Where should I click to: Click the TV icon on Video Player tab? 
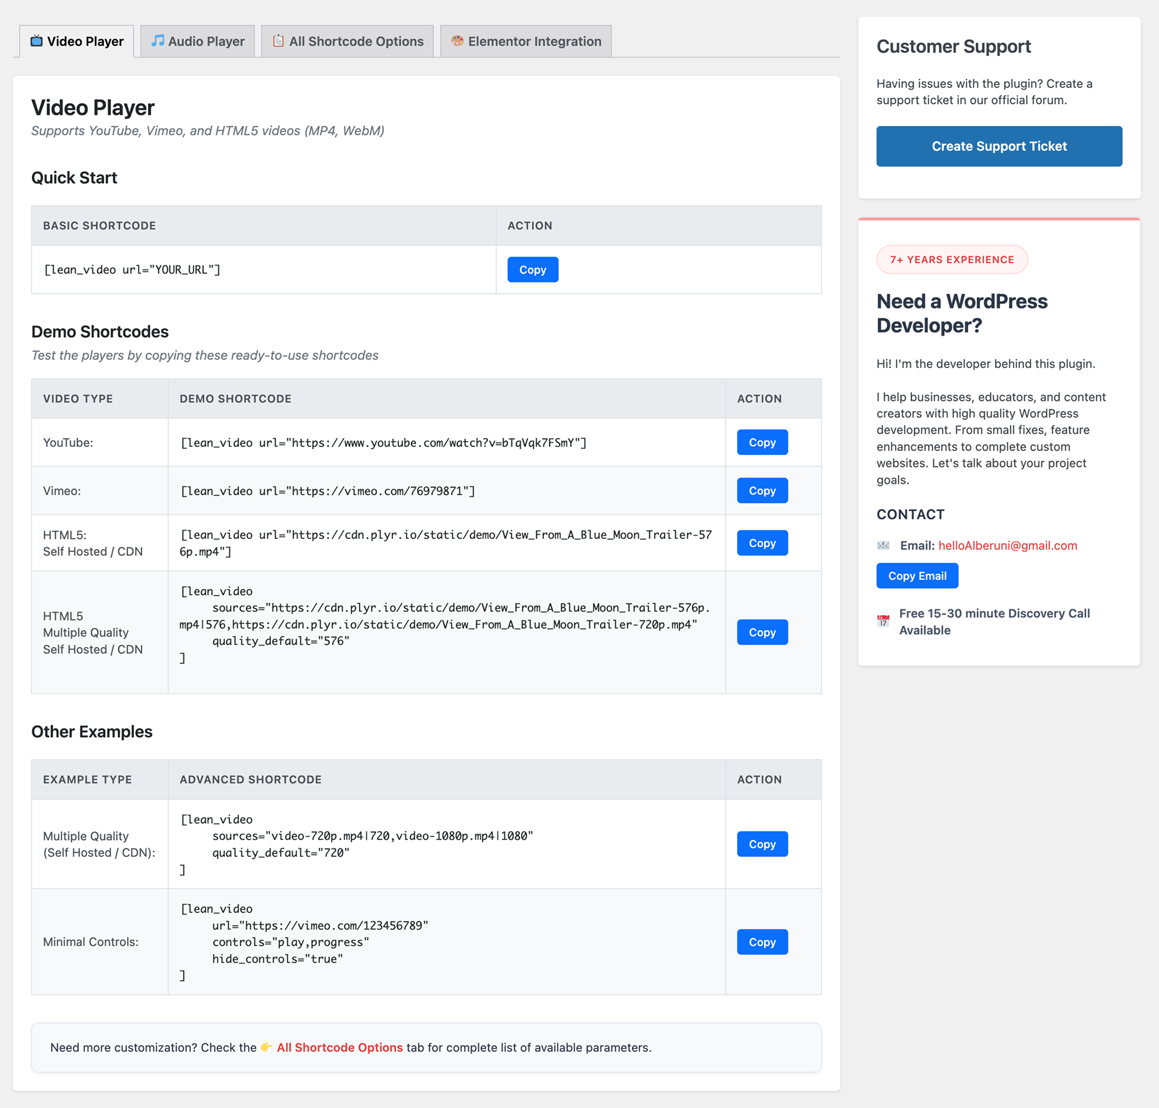(x=36, y=41)
